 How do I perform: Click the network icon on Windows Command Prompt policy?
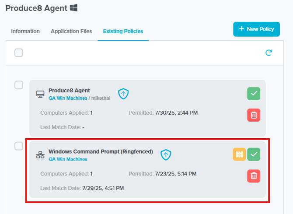tap(40, 155)
